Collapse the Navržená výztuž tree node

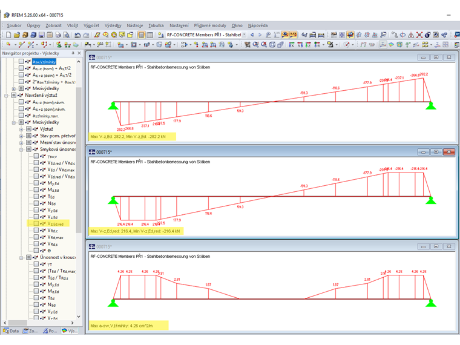[x=6, y=96]
